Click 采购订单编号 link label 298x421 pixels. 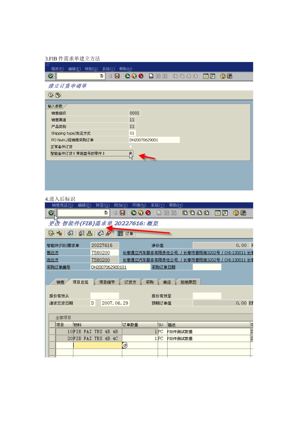[59, 267]
